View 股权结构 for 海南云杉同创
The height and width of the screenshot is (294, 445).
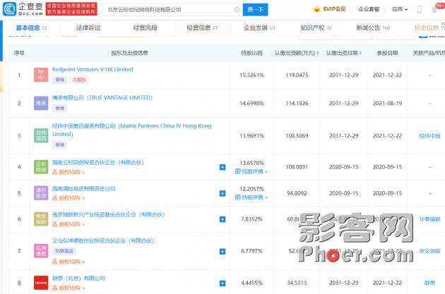[x=69, y=172]
